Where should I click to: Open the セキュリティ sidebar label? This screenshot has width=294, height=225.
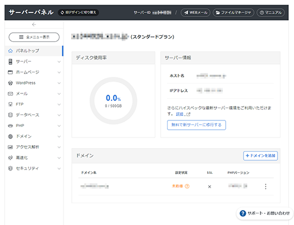coord(27,169)
